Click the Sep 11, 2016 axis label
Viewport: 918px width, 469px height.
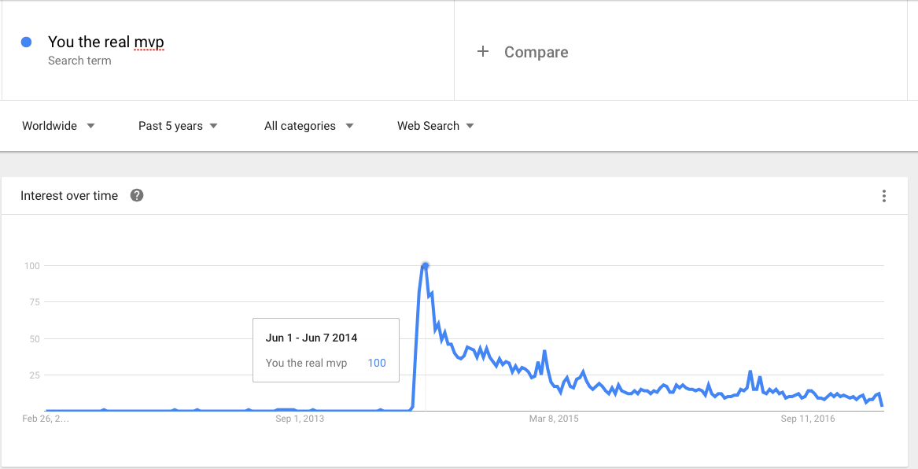click(x=808, y=419)
